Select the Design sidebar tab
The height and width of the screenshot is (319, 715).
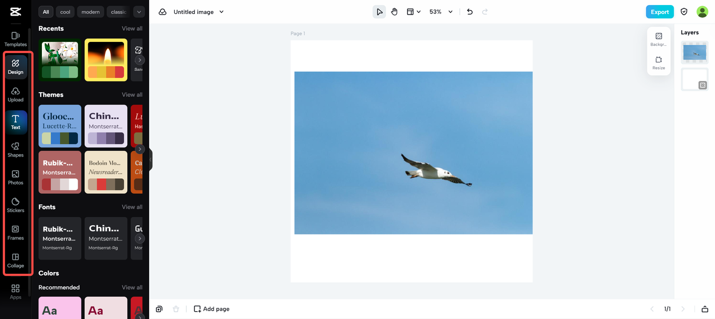15,67
